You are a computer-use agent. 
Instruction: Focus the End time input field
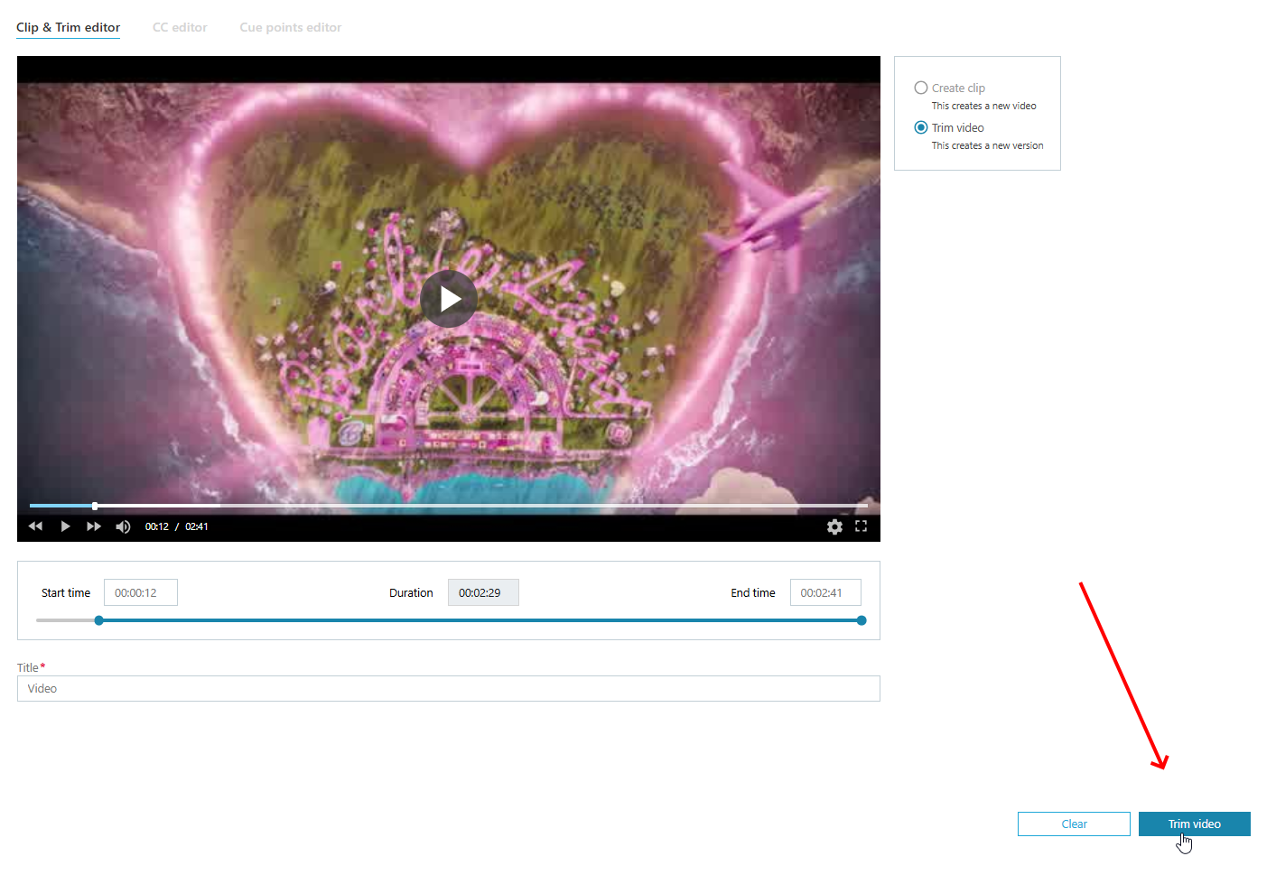(x=825, y=592)
